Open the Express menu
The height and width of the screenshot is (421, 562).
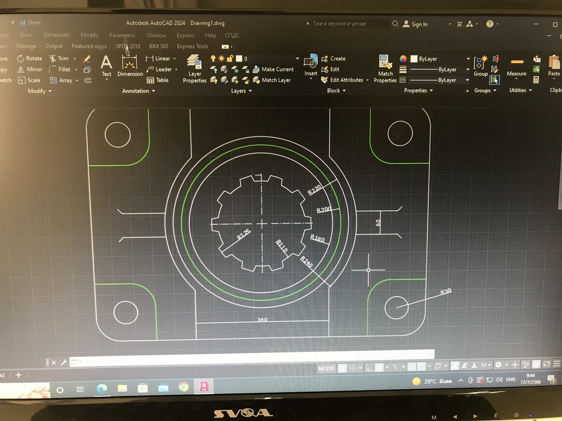[186, 35]
